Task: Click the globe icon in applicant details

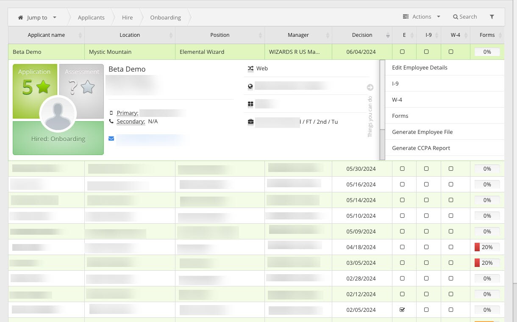Action: pyautogui.click(x=250, y=86)
